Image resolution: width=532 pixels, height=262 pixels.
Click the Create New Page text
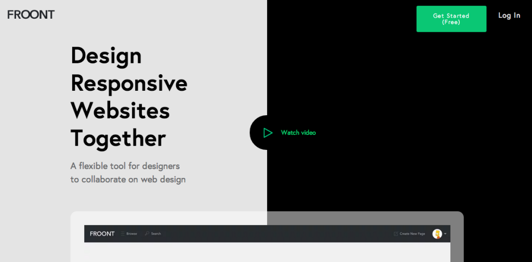point(412,234)
